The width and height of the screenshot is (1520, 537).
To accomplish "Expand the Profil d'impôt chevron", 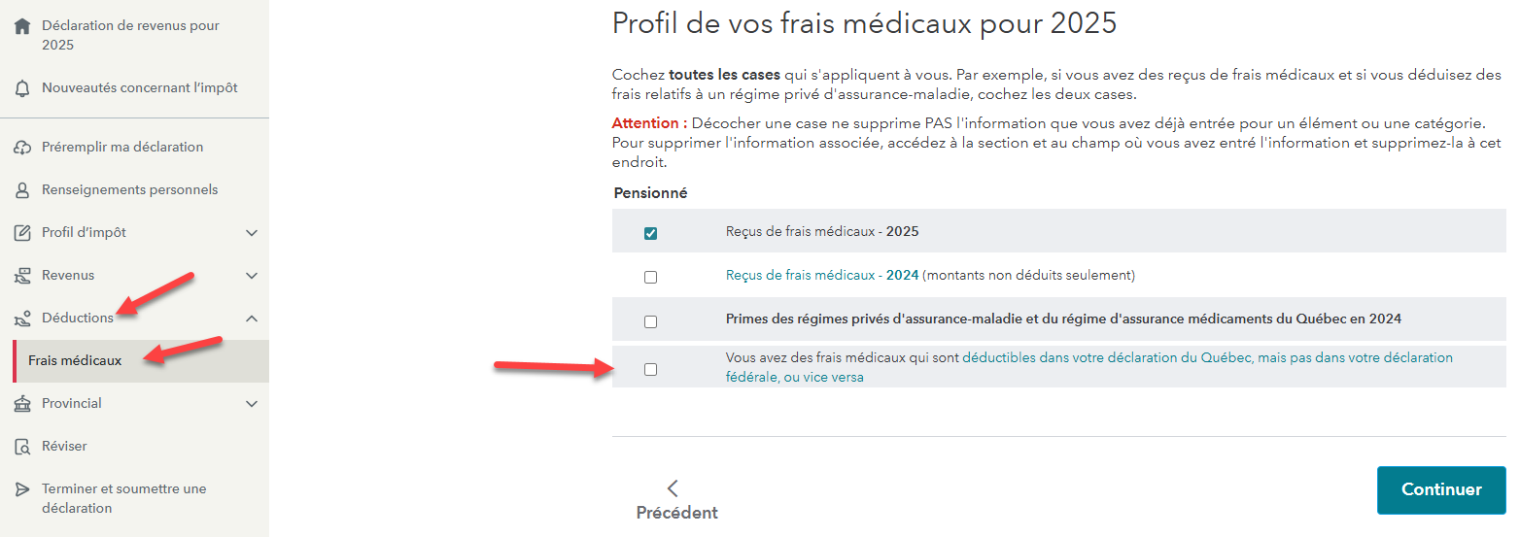I will point(252,233).
